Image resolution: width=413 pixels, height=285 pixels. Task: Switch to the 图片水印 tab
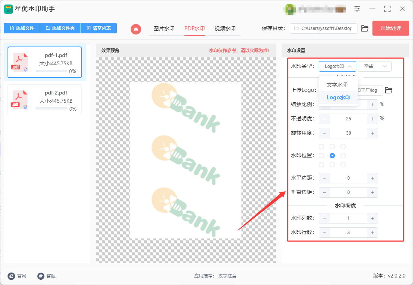[164, 28]
